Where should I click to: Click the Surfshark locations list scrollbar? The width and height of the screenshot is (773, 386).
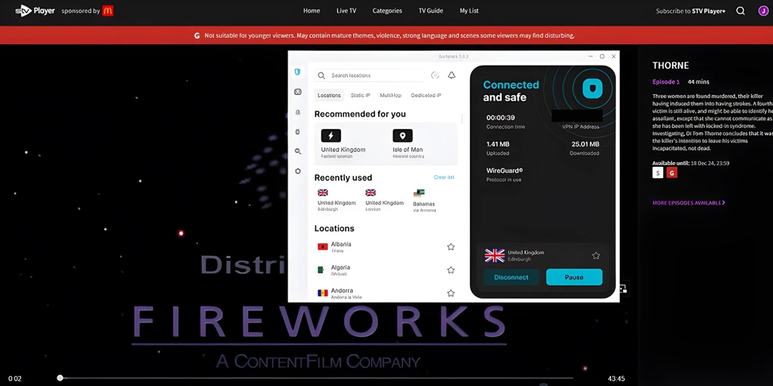pos(462,119)
